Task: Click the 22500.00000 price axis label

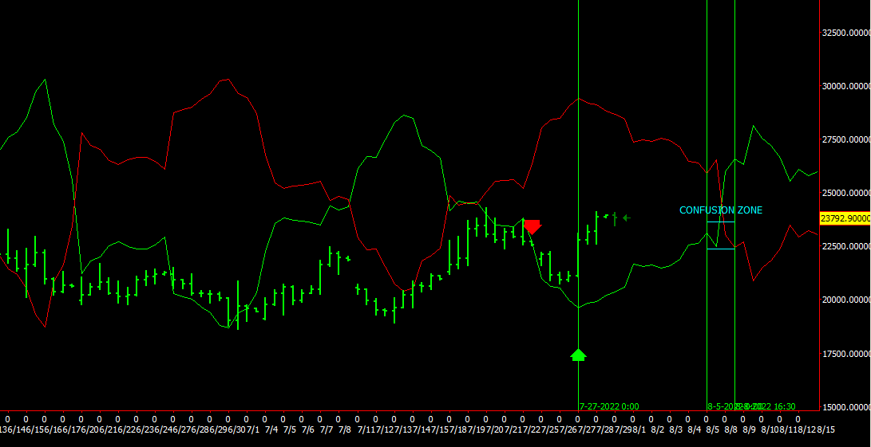Action: point(846,246)
